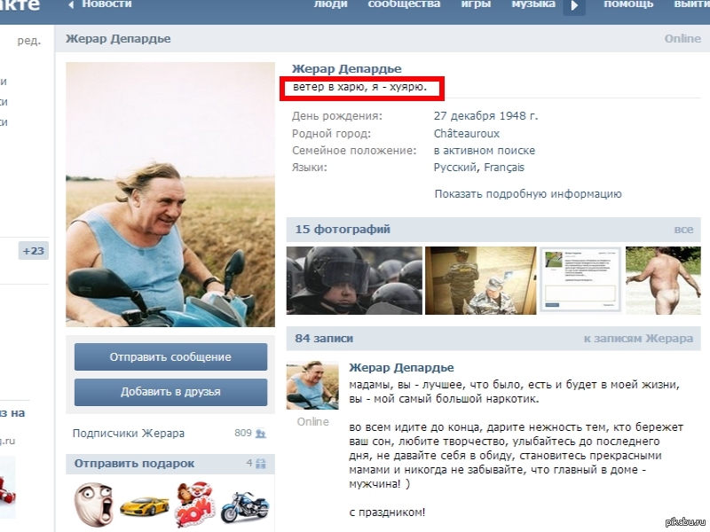Expand Показать подробную информацию

coord(528,194)
